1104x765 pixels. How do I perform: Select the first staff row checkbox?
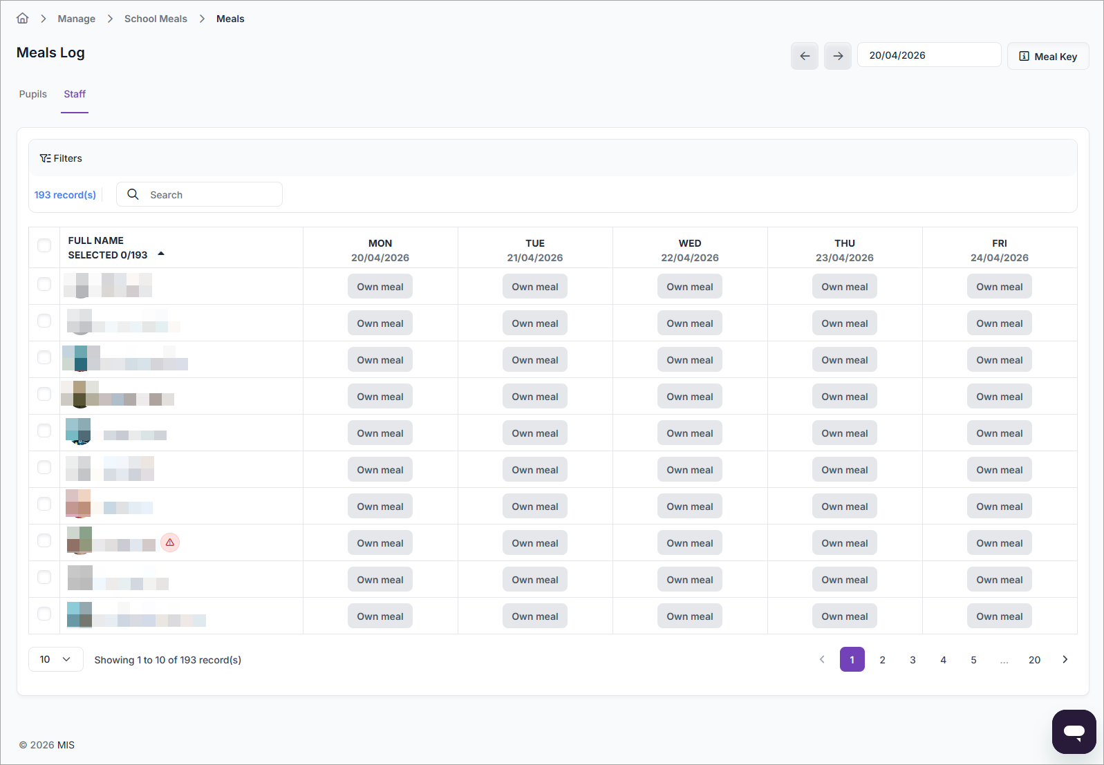[x=44, y=285]
